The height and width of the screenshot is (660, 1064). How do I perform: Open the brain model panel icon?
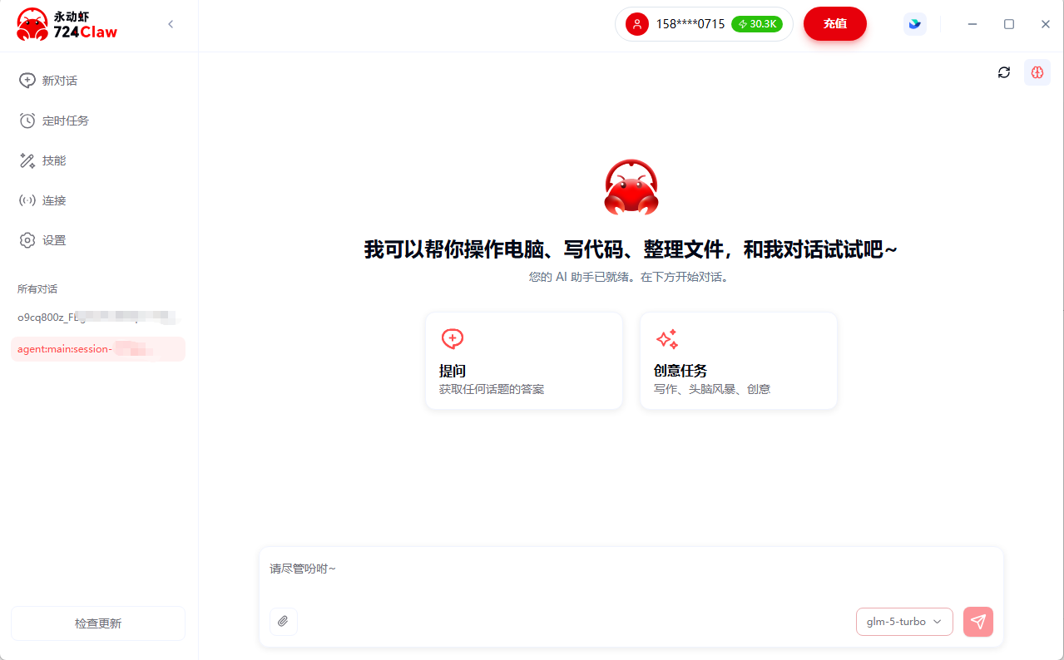pyautogui.click(x=1037, y=72)
